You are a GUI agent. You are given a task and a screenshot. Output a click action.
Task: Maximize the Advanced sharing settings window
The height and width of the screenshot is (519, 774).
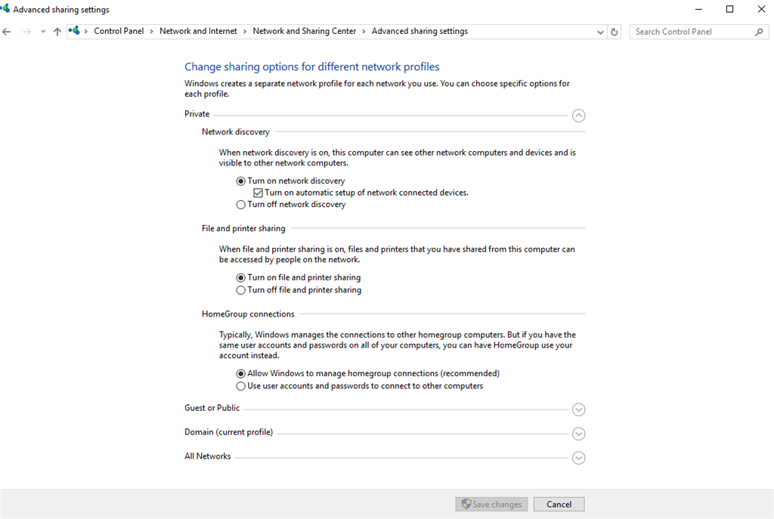tap(729, 9)
